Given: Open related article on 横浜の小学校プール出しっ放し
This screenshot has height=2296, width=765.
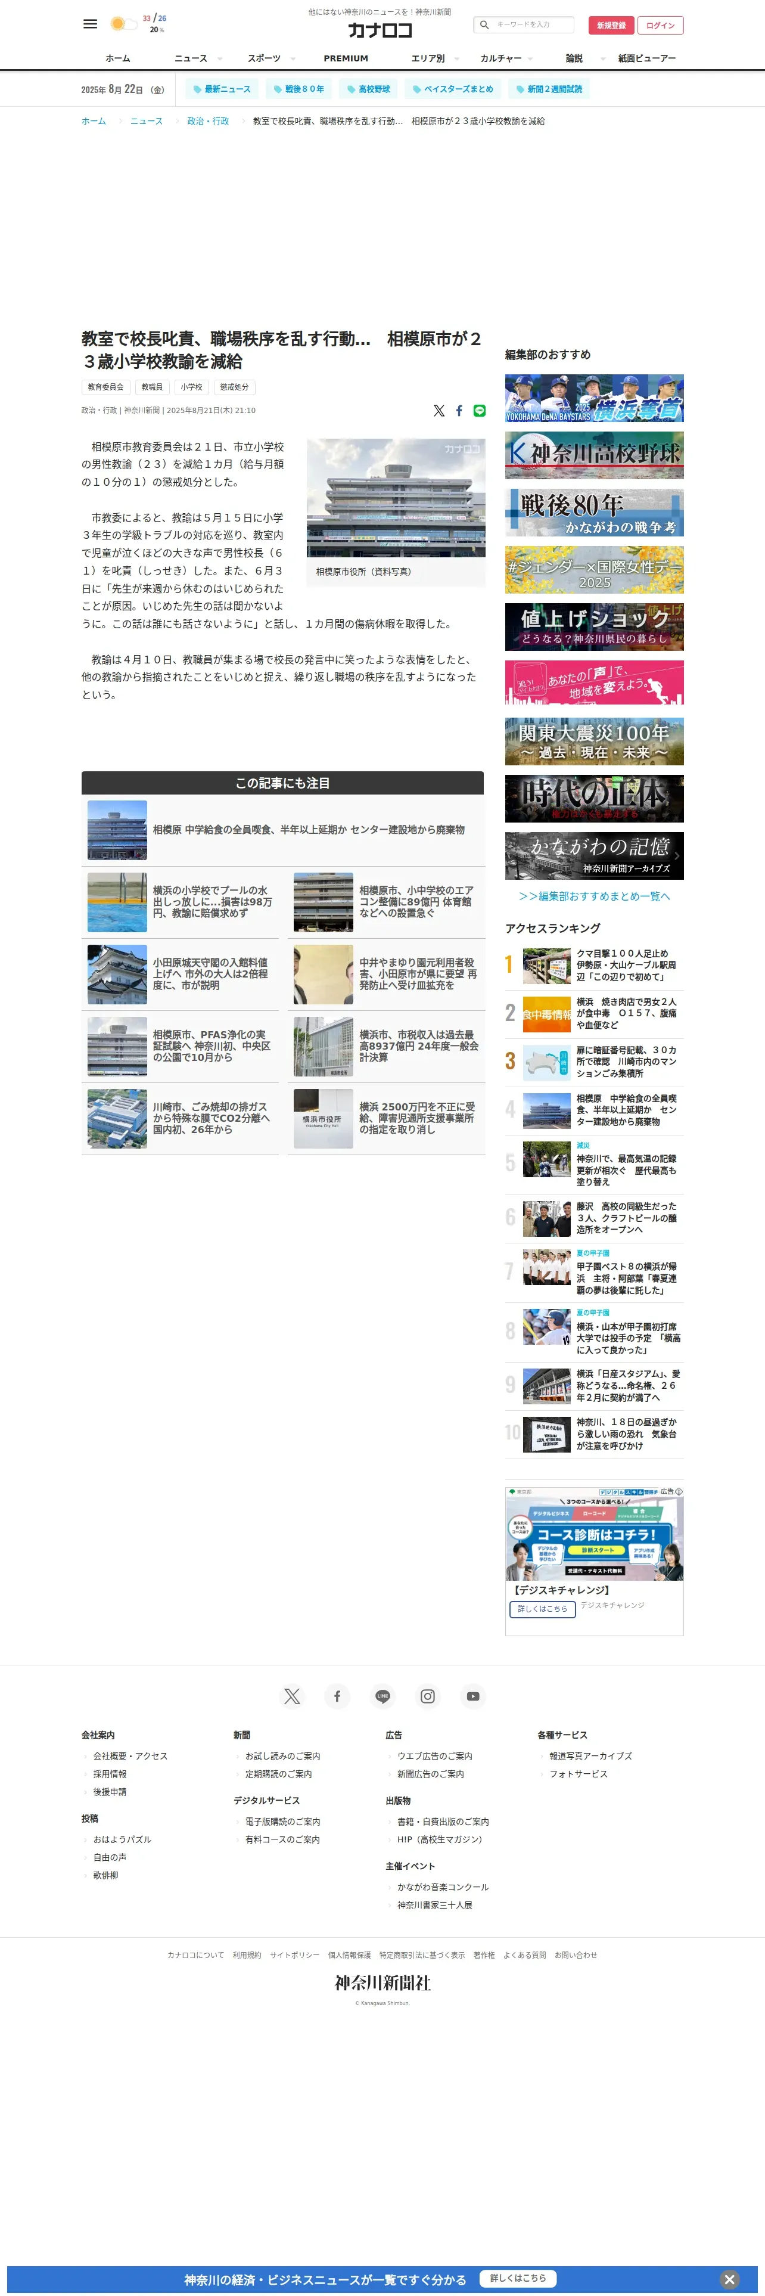Looking at the screenshot, I should (x=181, y=902).
